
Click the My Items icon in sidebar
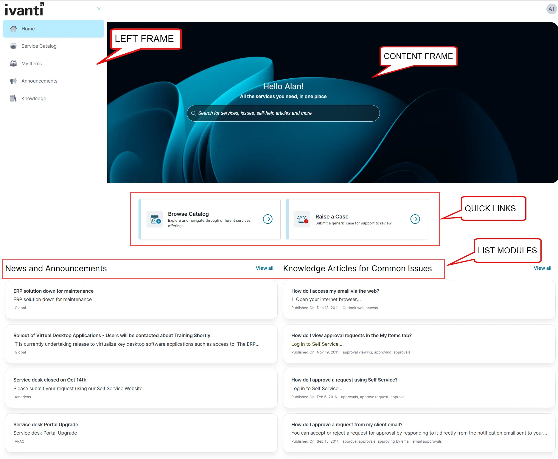pos(13,63)
